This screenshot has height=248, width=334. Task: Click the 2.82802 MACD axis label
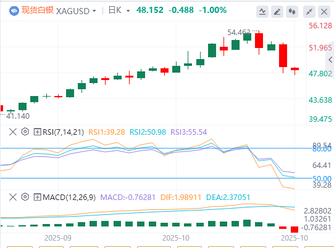pyautogui.click(x=317, y=211)
